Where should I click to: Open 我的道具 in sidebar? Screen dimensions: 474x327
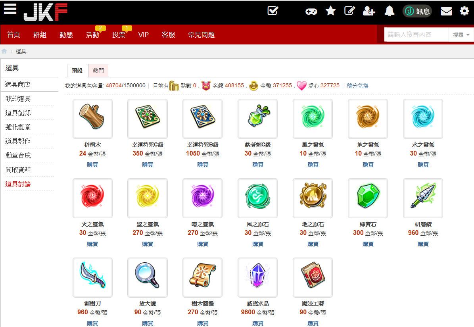pos(18,98)
